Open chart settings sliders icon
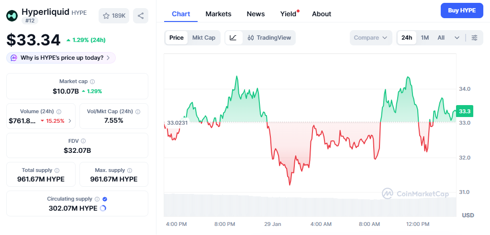Viewport: 490px width, 235px height. (x=474, y=38)
